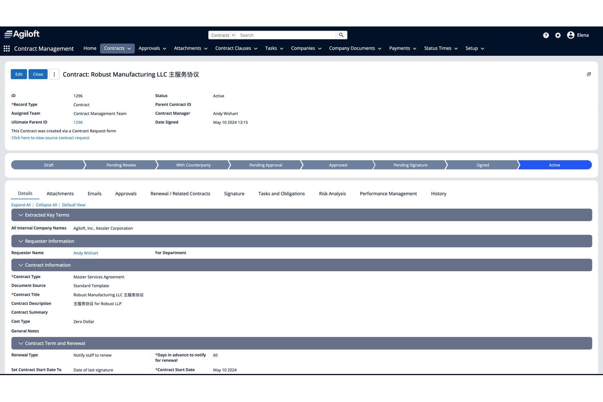Screen dimensions: 603x402
Task: Switch to the Emails tab
Action: pyautogui.click(x=95, y=194)
